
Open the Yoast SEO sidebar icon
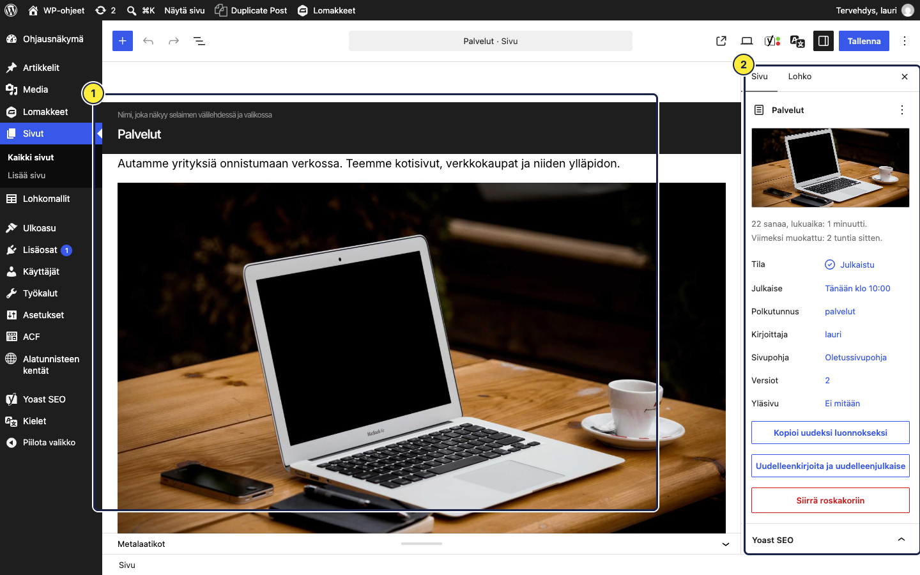tap(772, 41)
